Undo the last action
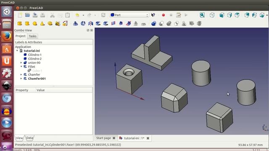This screenshot has width=269, height=151. pos(77,15)
